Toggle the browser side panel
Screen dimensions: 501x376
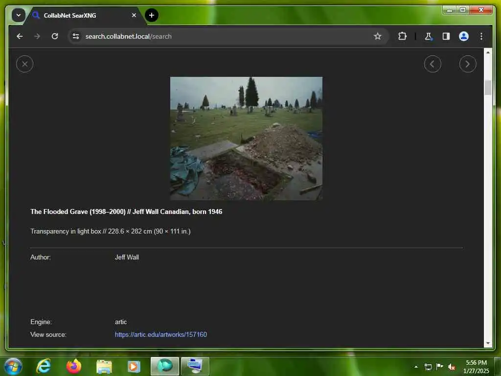pyautogui.click(x=446, y=36)
